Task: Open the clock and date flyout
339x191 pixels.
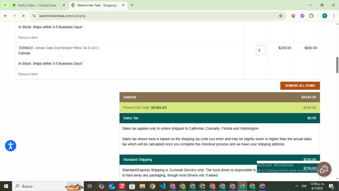Action: point(317,186)
